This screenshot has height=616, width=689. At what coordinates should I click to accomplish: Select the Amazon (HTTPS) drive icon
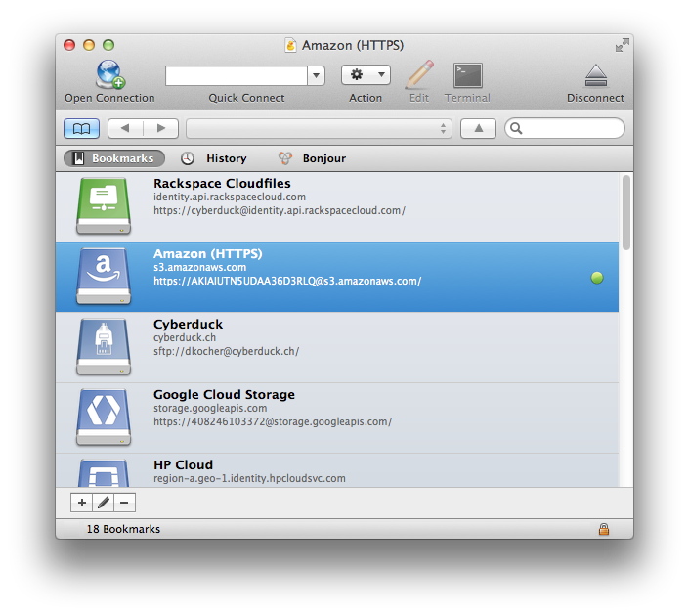104,276
